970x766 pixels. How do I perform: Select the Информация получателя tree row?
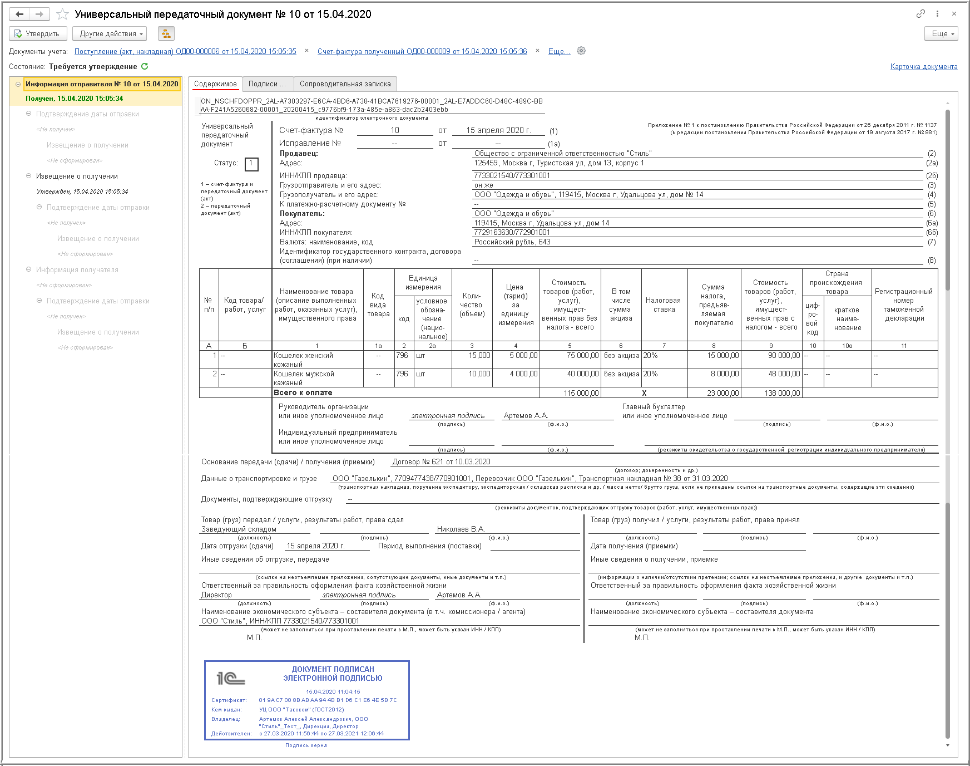point(77,270)
